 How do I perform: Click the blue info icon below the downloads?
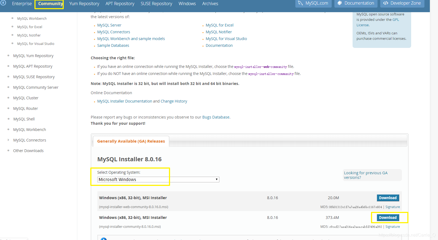(x=104, y=239)
